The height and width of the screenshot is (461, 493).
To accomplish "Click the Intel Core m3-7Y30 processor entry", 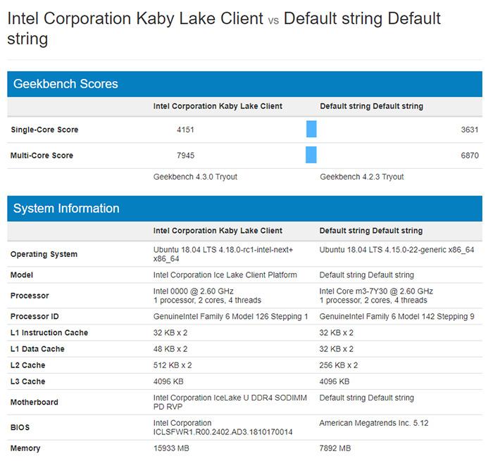I will [x=376, y=291].
